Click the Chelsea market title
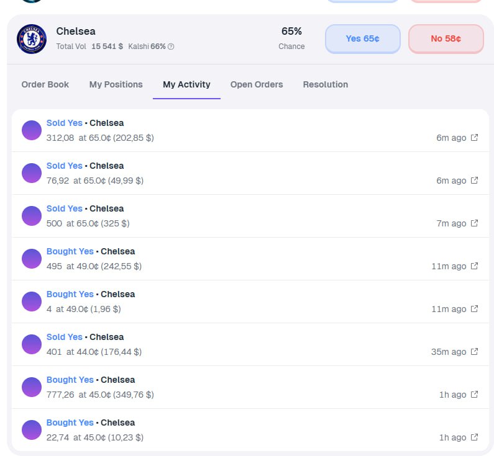494x456 pixels. coord(76,31)
